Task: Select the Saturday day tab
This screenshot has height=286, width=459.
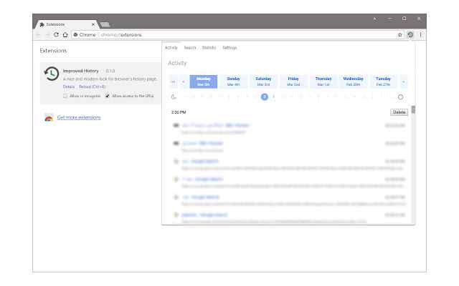Action: pyautogui.click(x=263, y=82)
